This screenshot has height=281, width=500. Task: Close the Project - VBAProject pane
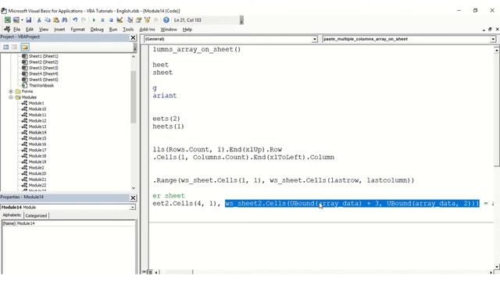coord(133,37)
